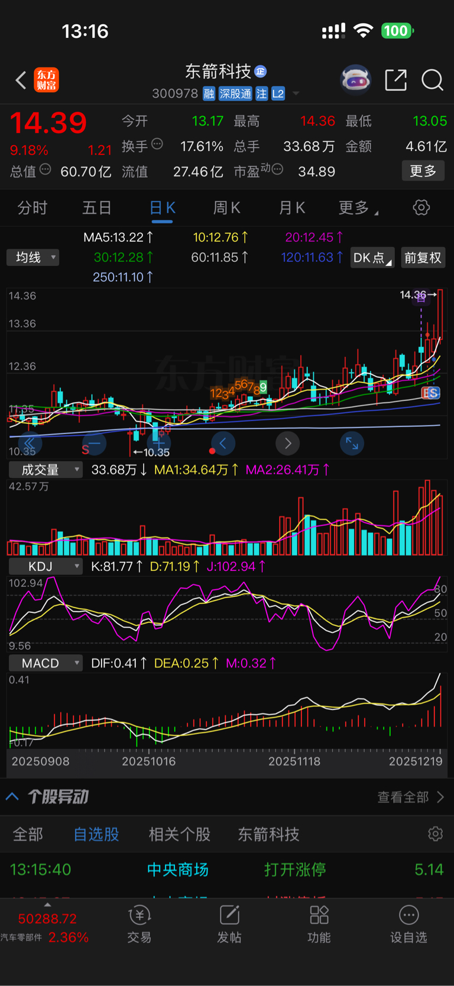Viewport: 454px width, 986px height.
Task: Tap the 14.39 current price
Action: tap(48, 123)
